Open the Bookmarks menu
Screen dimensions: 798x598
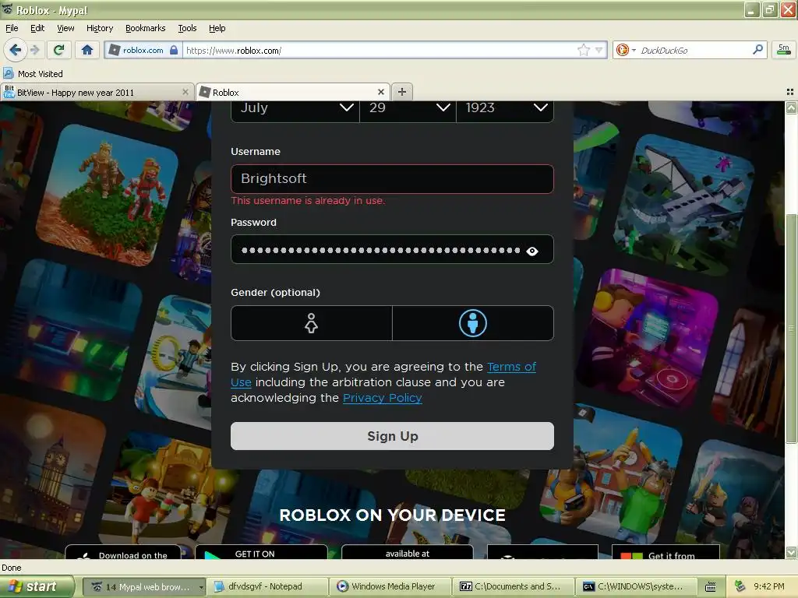tap(145, 28)
